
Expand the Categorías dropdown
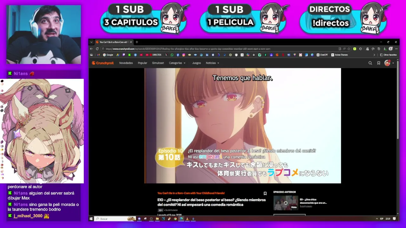[x=177, y=63]
